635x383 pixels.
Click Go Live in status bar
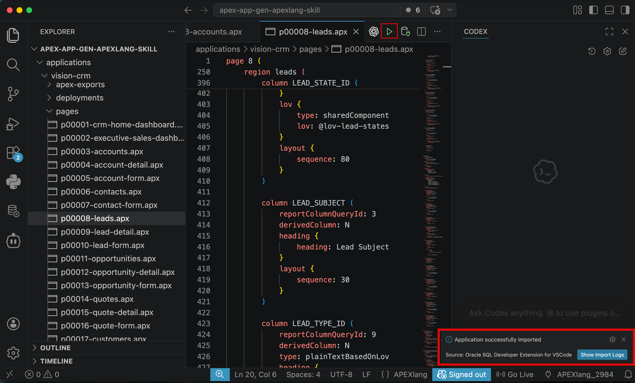pos(514,375)
